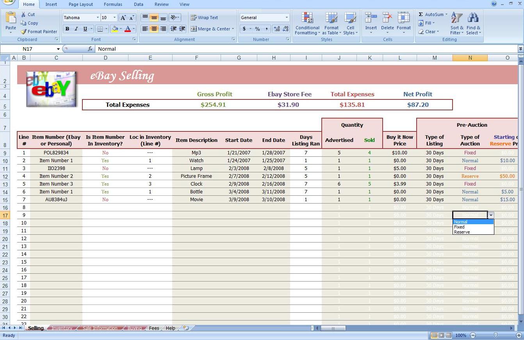
Task: Open the Inventory sheet tab
Action: pyautogui.click(x=61, y=328)
